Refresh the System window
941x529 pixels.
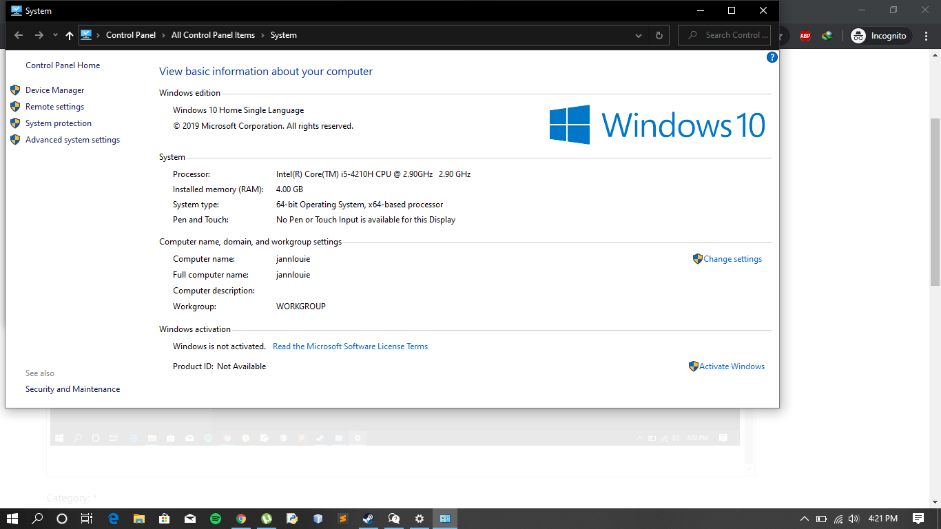[659, 35]
